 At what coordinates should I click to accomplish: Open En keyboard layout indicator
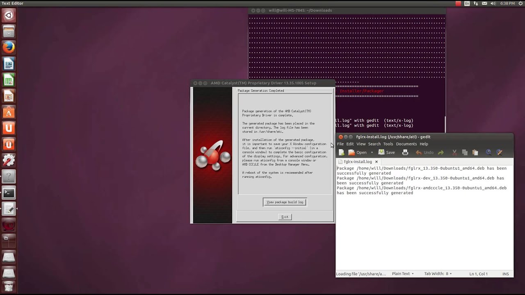pos(467,3)
